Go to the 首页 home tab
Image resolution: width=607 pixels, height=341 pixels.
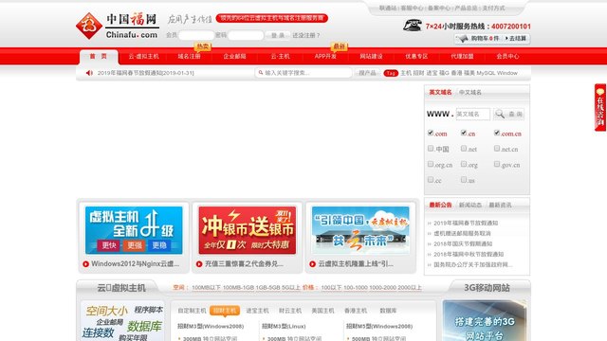[99, 57]
